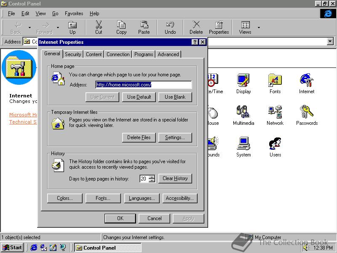Select the Users control panel icon

click(275, 147)
